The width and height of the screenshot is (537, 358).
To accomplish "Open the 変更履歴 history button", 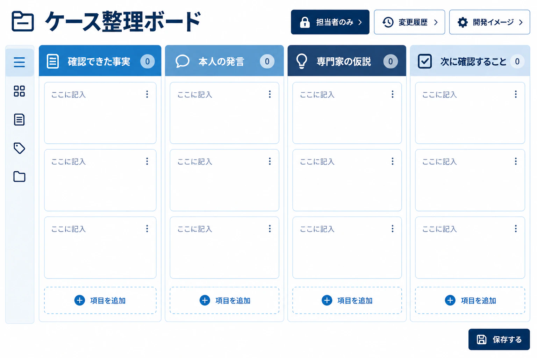I will 409,22.
